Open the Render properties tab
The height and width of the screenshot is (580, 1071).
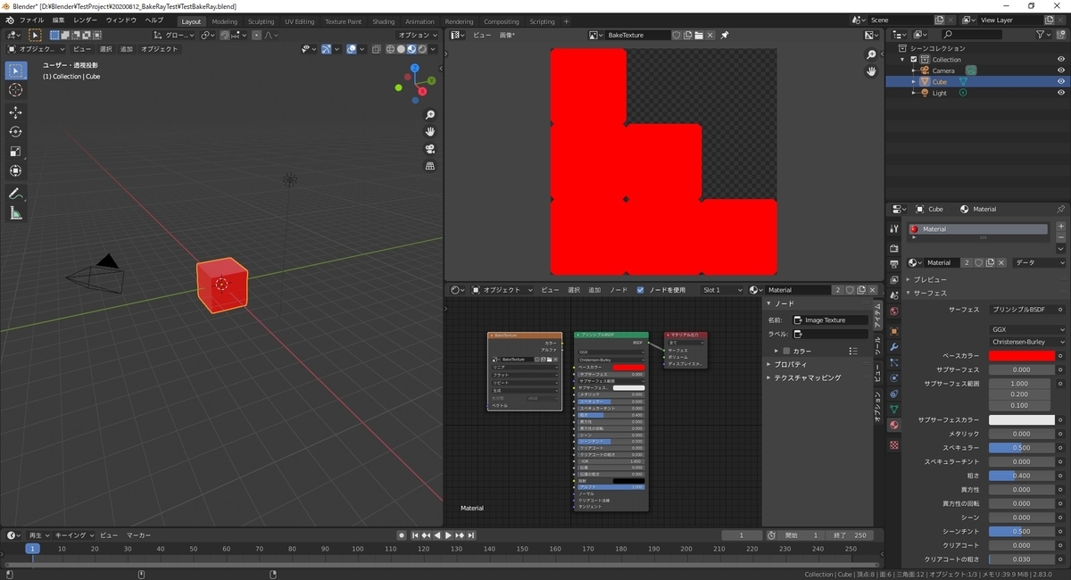point(894,248)
